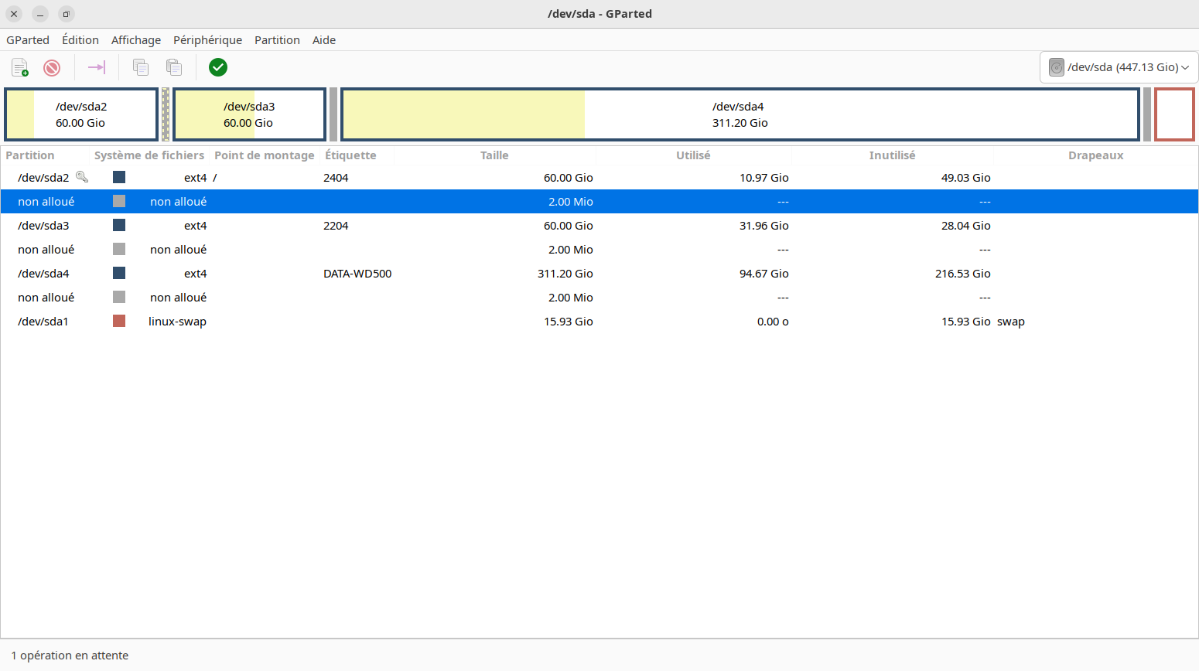1199x671 pixels.
Task: Select the /dev/sda3 row in list
Action: coord(599,226)
